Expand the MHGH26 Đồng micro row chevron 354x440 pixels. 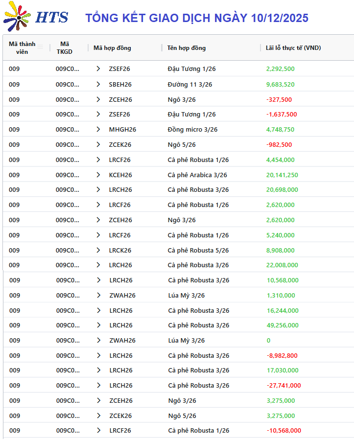pyautogui.click(x=98, y=130)
